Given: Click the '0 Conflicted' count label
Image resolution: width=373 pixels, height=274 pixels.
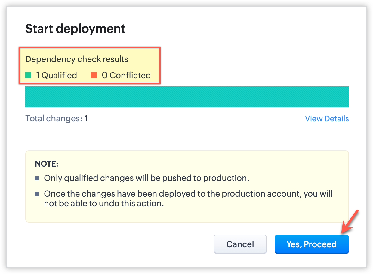Looking at the screenshot, I should [x=126, y=75].
